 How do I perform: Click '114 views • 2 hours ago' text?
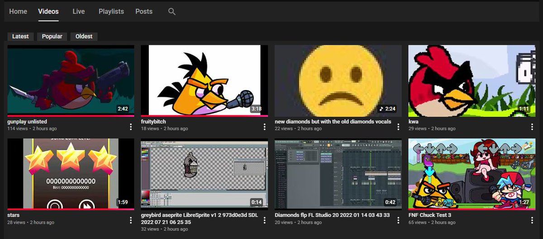pos(32,129)
